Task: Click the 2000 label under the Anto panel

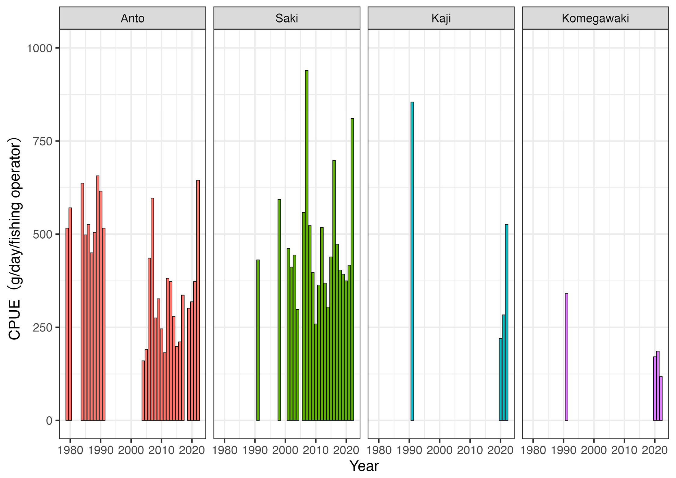Action: [x=131, y=450]
